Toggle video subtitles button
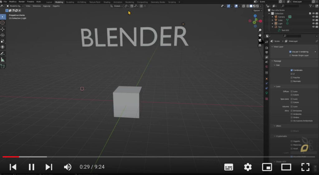Viewport: 319px width, 175px height. coord(229,167)
